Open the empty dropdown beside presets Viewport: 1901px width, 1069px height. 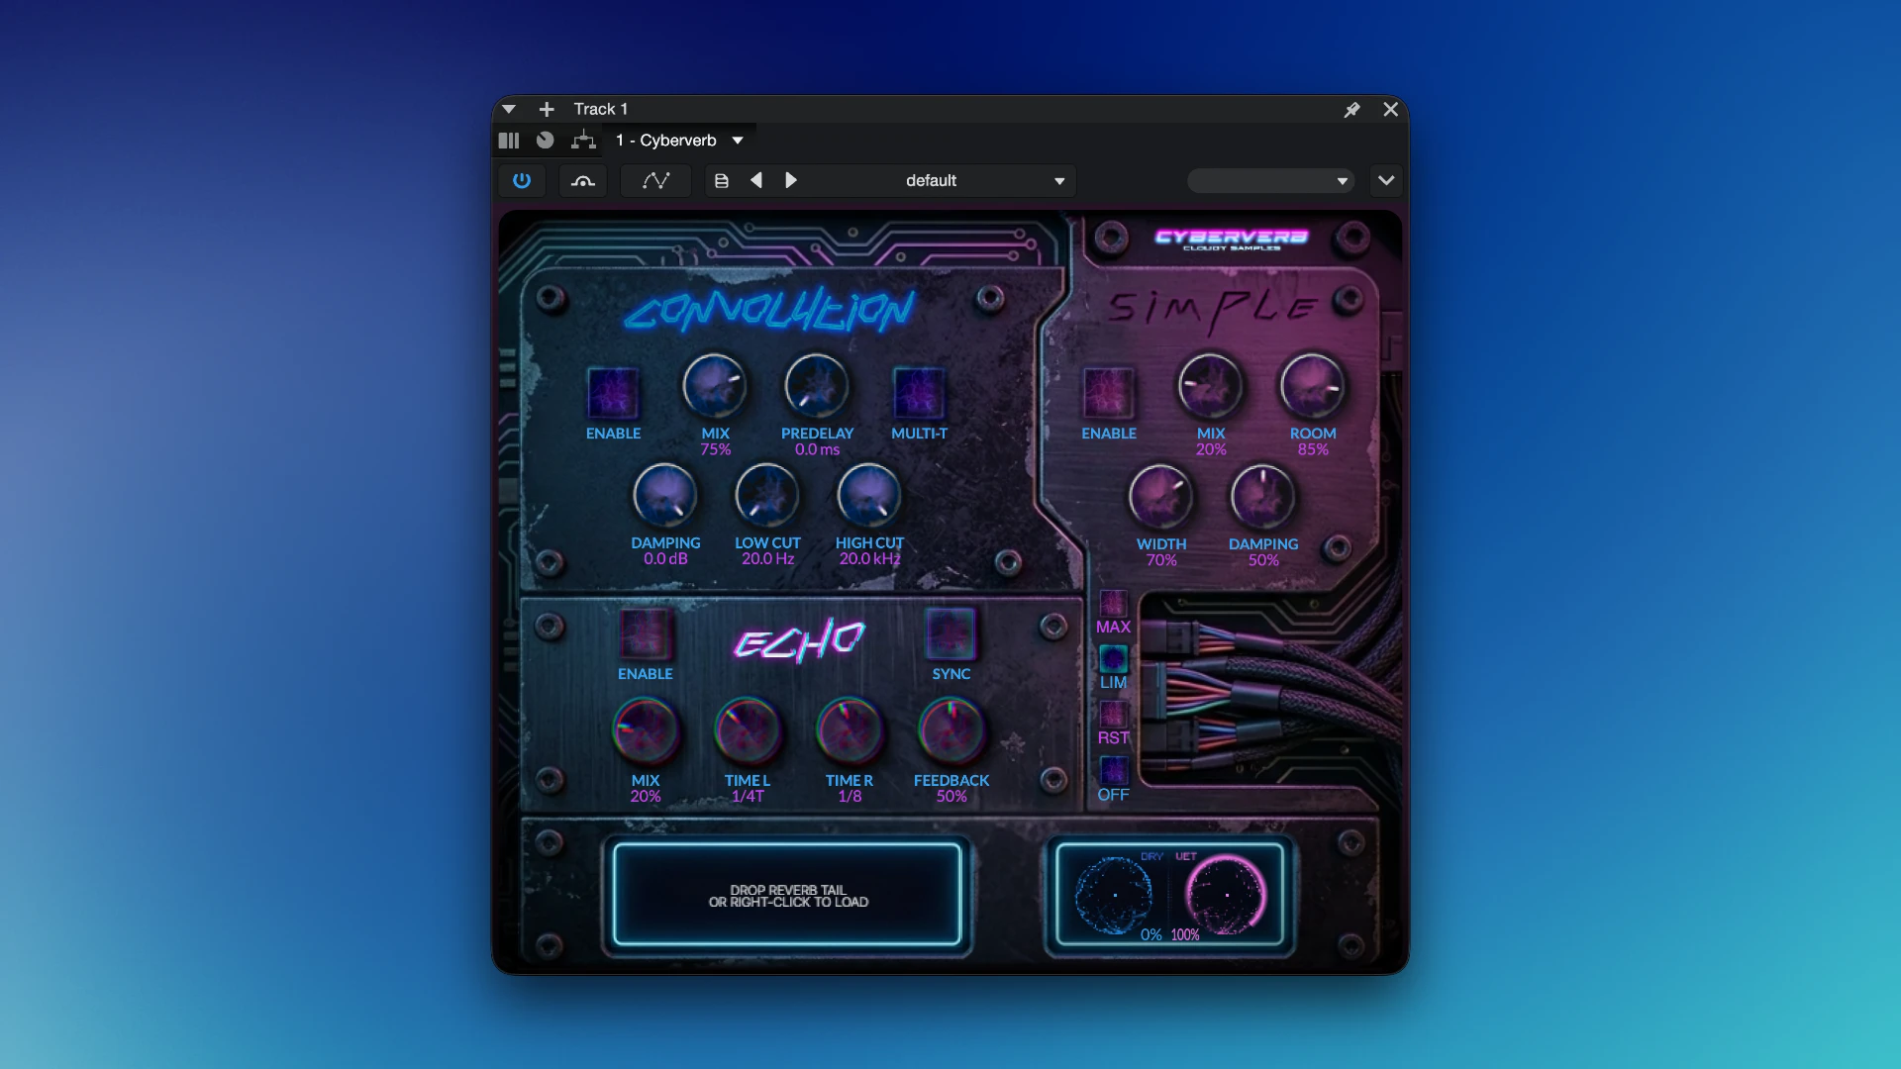pos(1270,180)
